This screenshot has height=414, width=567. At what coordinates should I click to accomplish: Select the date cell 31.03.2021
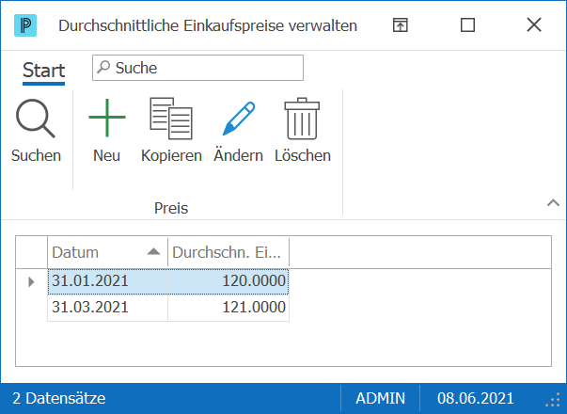coord(108,308)
